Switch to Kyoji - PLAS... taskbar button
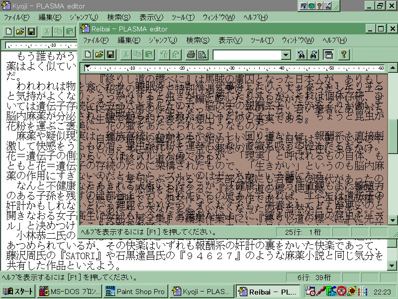This screenshot has height=299, width=398. point(201,292)
